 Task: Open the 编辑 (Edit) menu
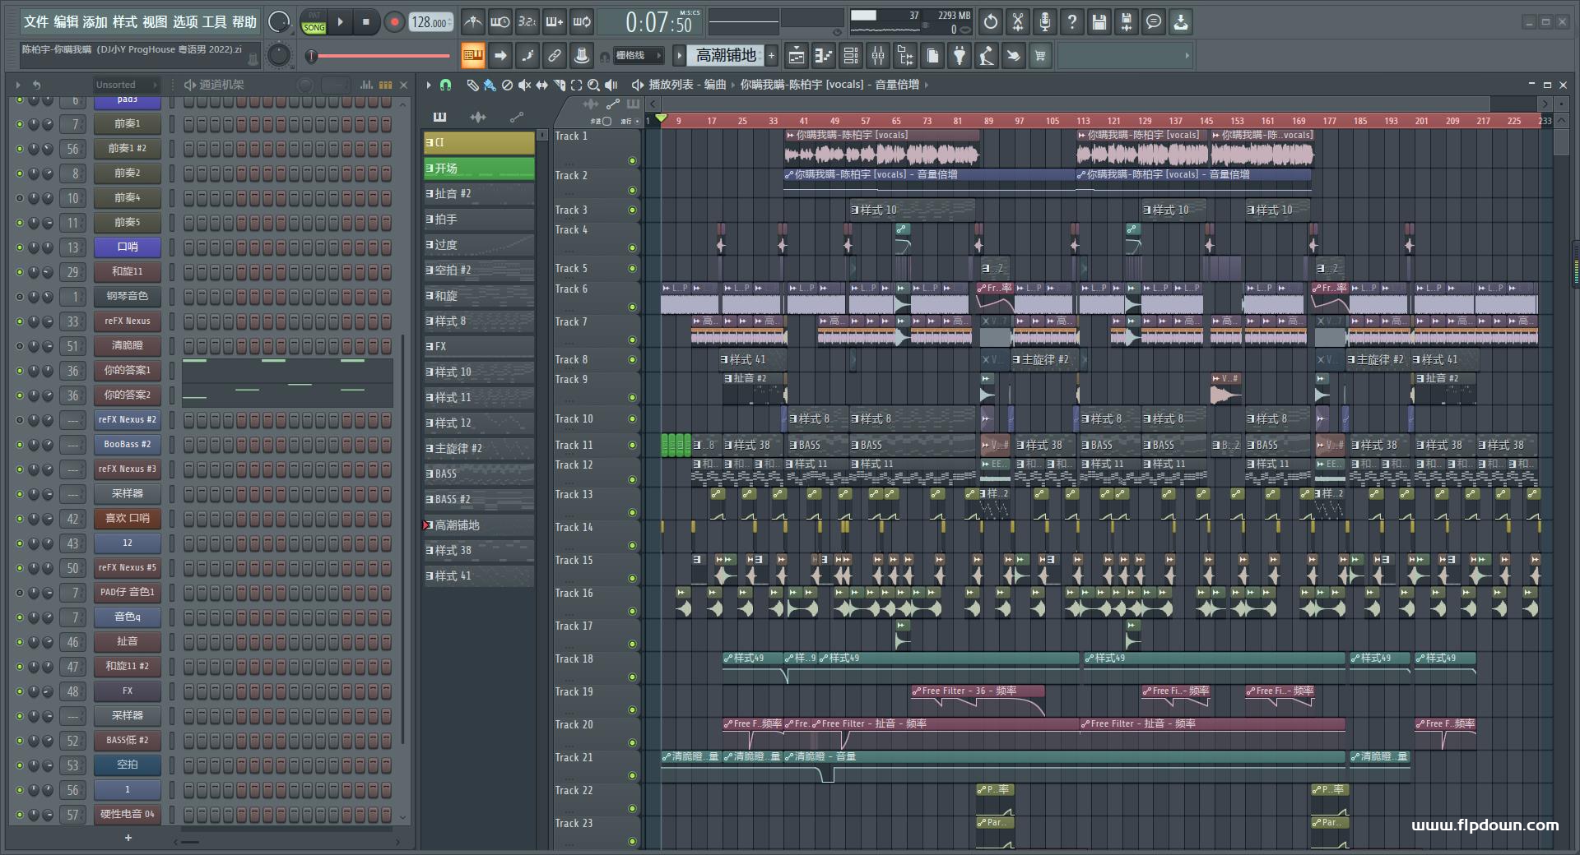point(66,22)
